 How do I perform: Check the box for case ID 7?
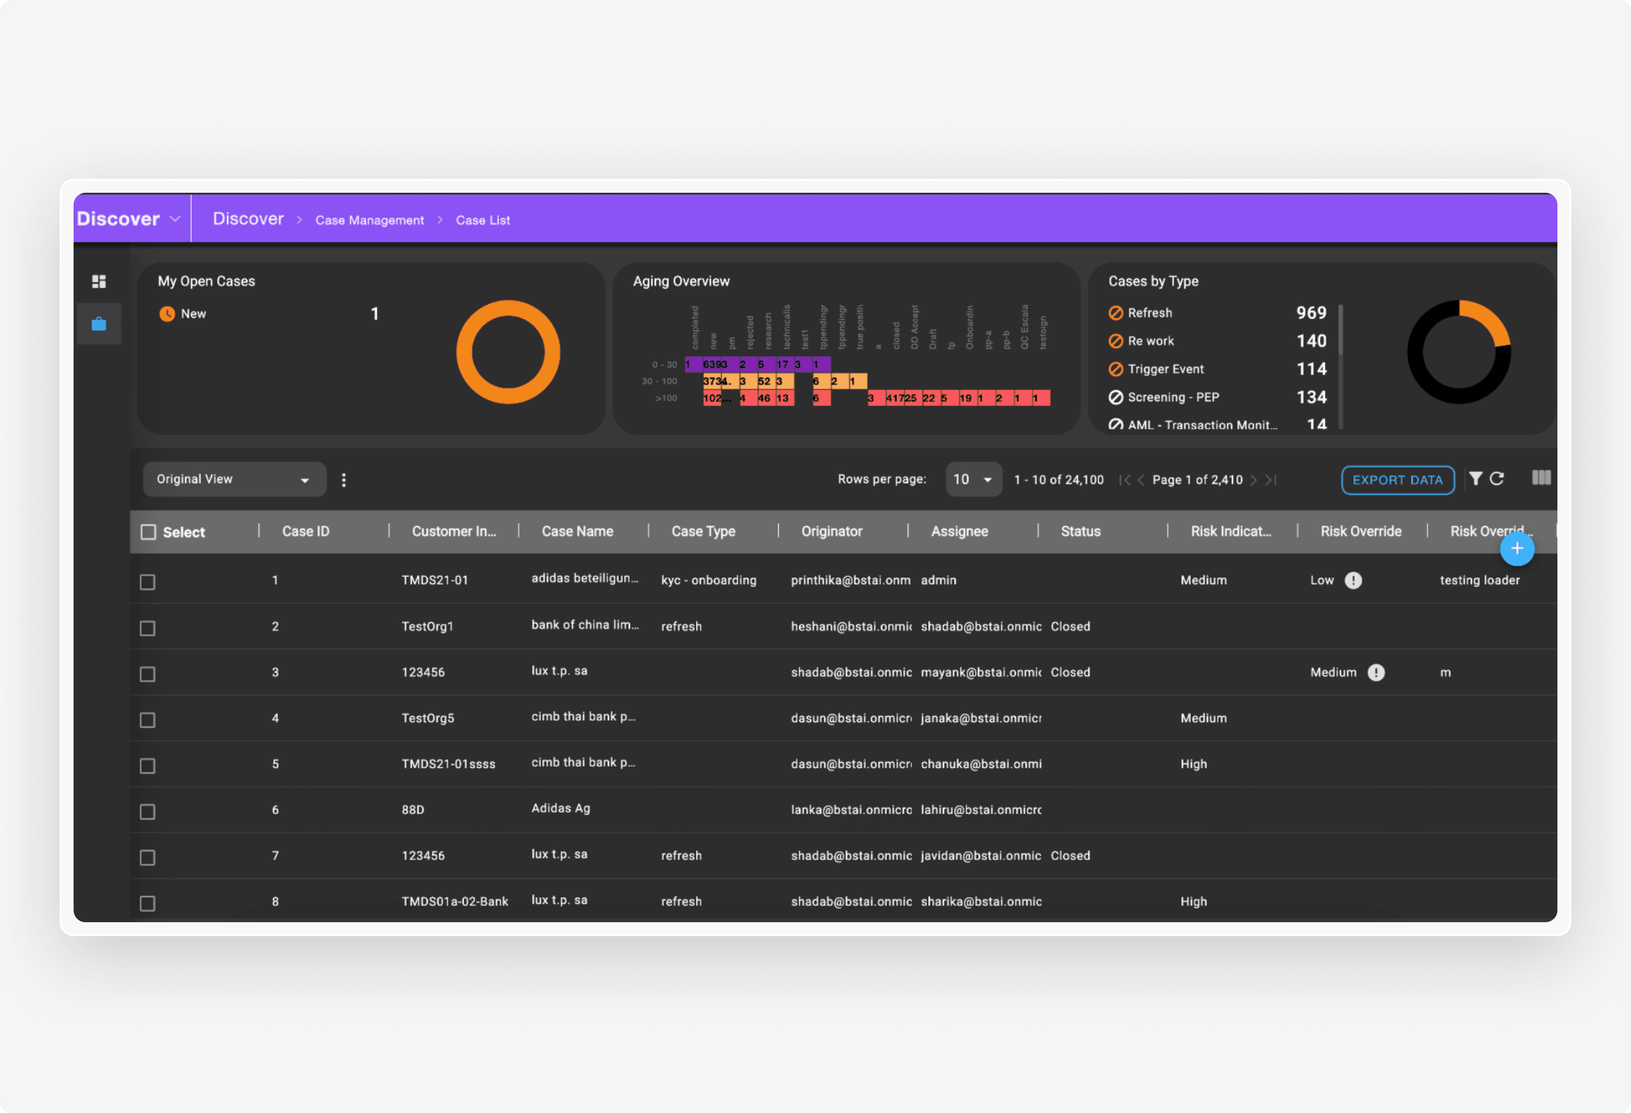147,858
